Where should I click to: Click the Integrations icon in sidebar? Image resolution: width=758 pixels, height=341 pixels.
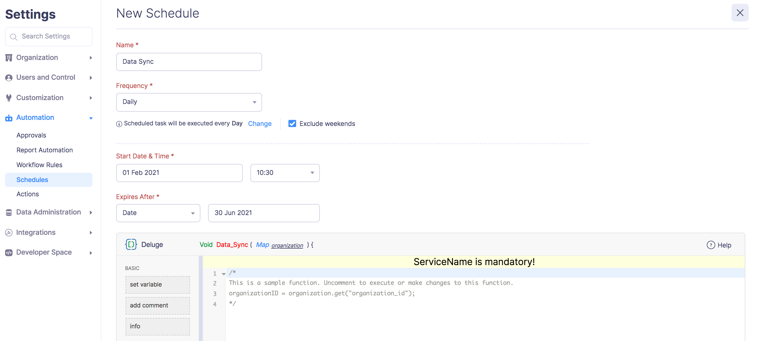[x=9, y=232]
